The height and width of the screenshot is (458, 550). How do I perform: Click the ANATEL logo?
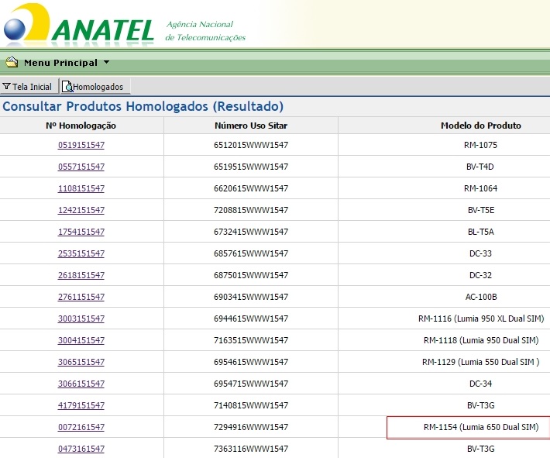coord(79,24)
